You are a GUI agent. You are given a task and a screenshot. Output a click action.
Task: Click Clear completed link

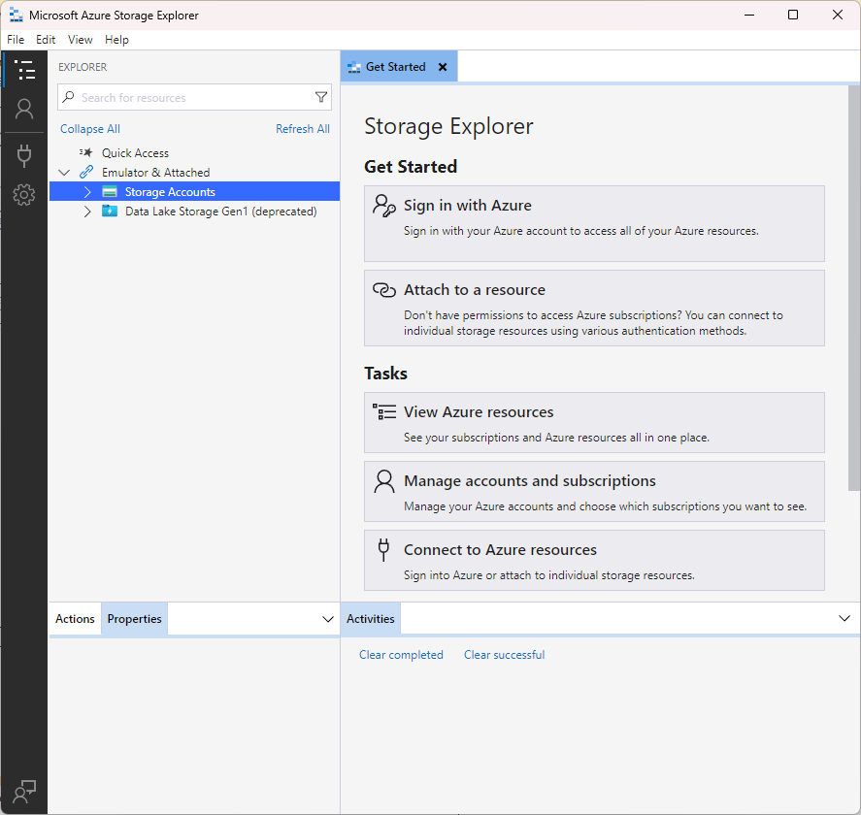(401, 655)
